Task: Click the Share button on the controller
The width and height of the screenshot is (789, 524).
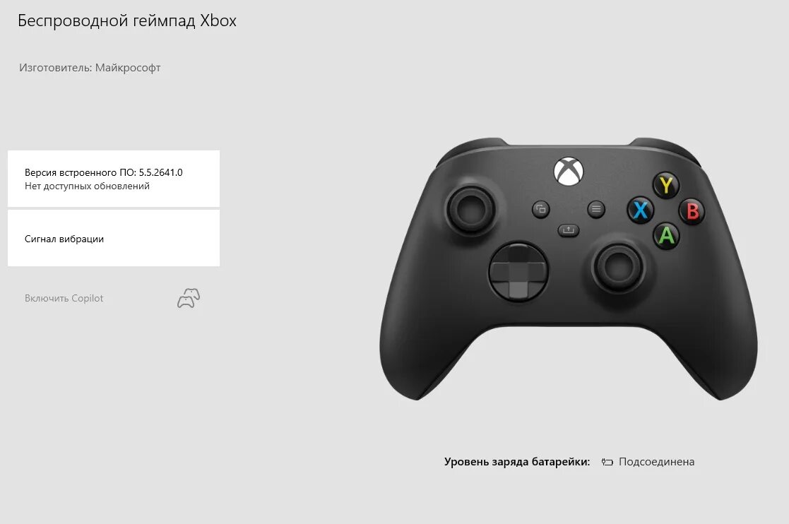Action: pos(569,230)
